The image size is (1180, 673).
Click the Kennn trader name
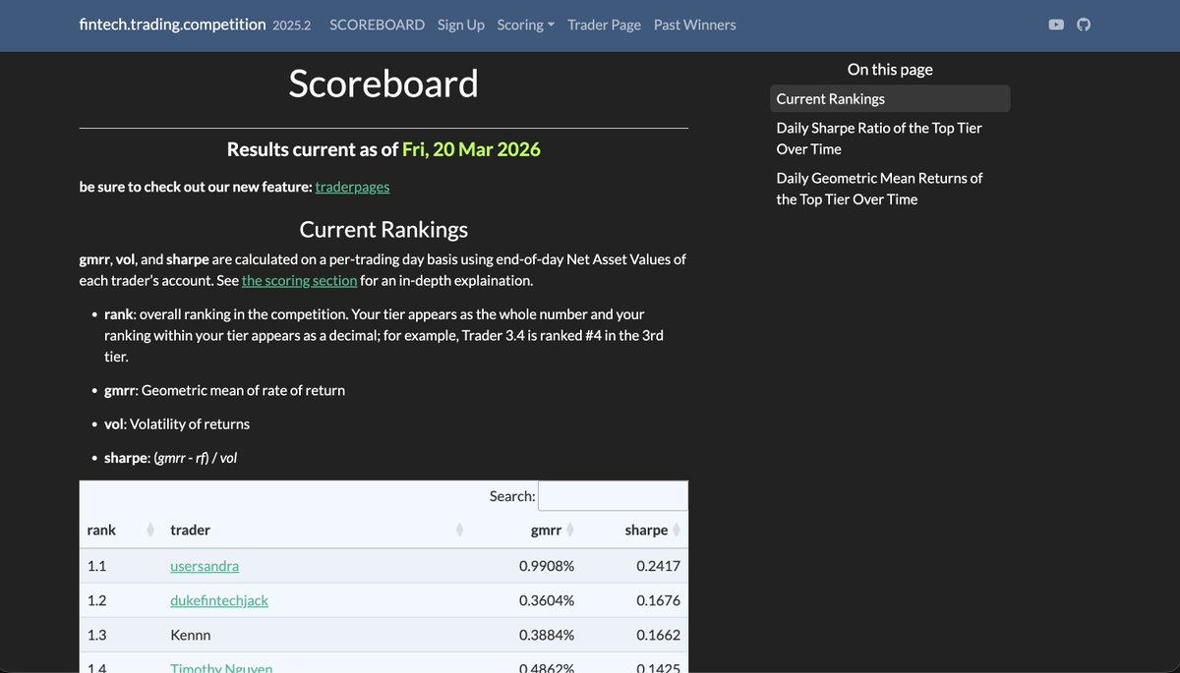[x=190, y=635]
